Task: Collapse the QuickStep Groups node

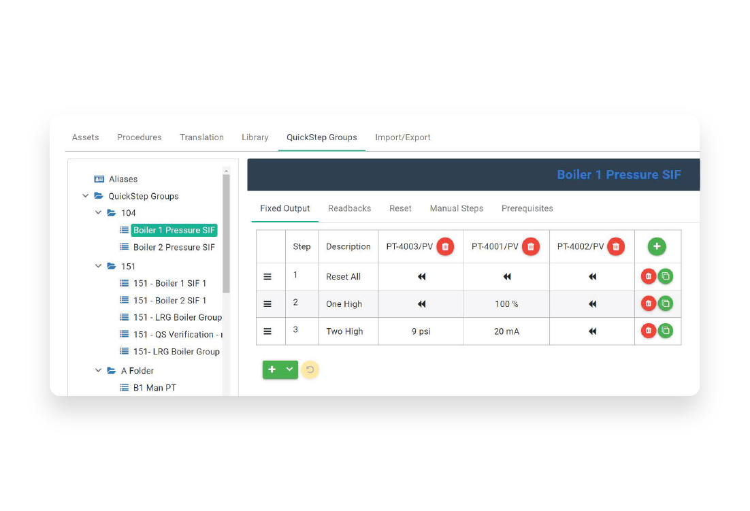Action: coord(85,195)
